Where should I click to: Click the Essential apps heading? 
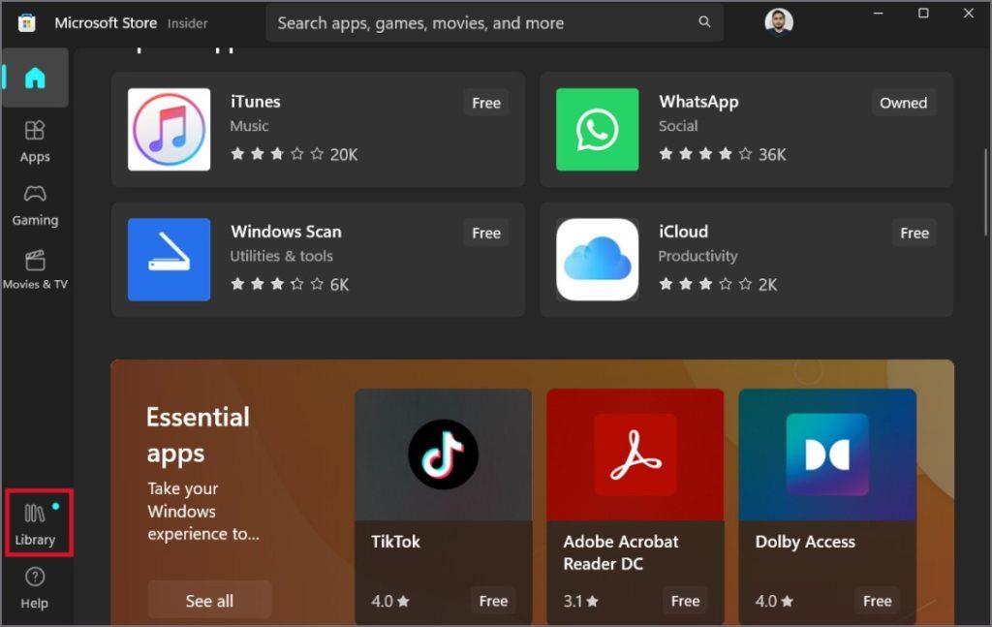[198, 435]
